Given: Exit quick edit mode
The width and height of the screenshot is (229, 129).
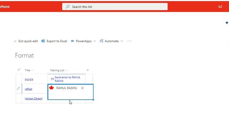Looking at the screenshot, I should (26, 41).
